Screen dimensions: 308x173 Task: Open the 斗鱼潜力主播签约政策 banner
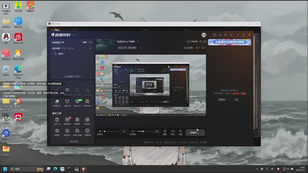[229, 42]
